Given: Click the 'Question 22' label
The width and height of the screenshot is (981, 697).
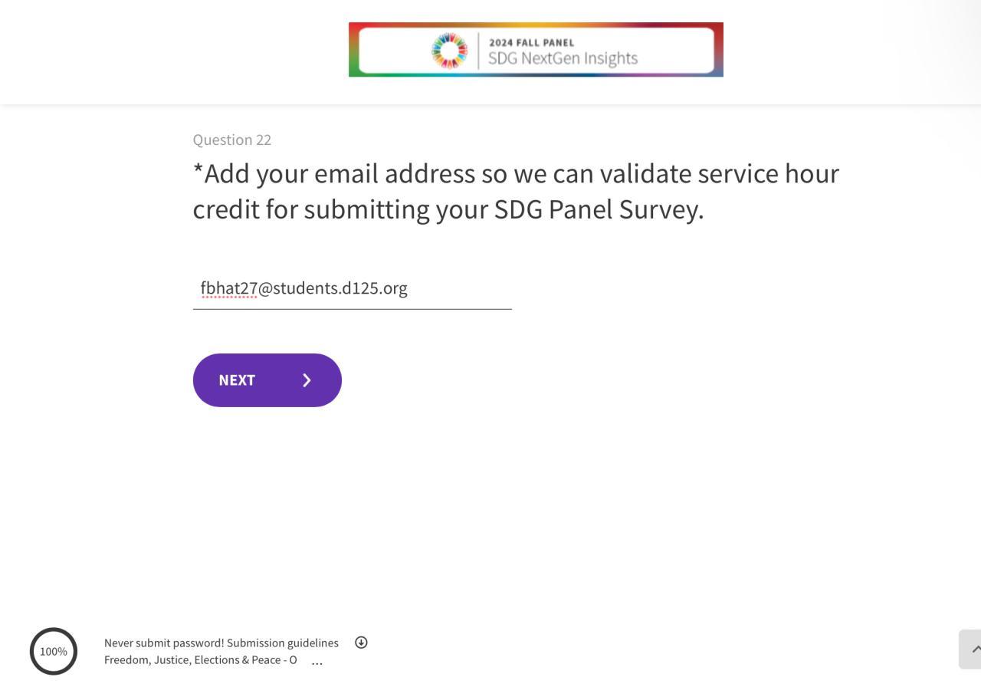Looking at the screenshot, I should [x=231, y=140].
